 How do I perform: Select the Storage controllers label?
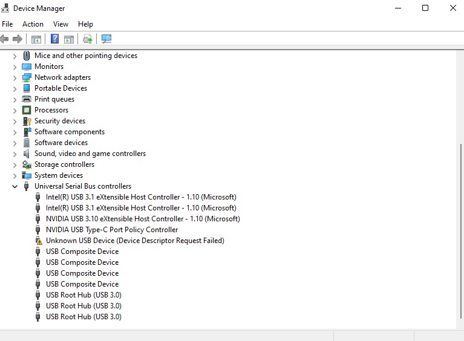[64, 164]
